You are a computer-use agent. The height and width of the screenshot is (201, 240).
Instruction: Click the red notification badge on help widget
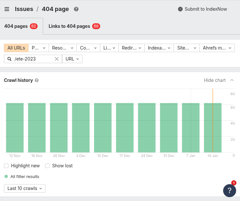[x=234, y=183]
